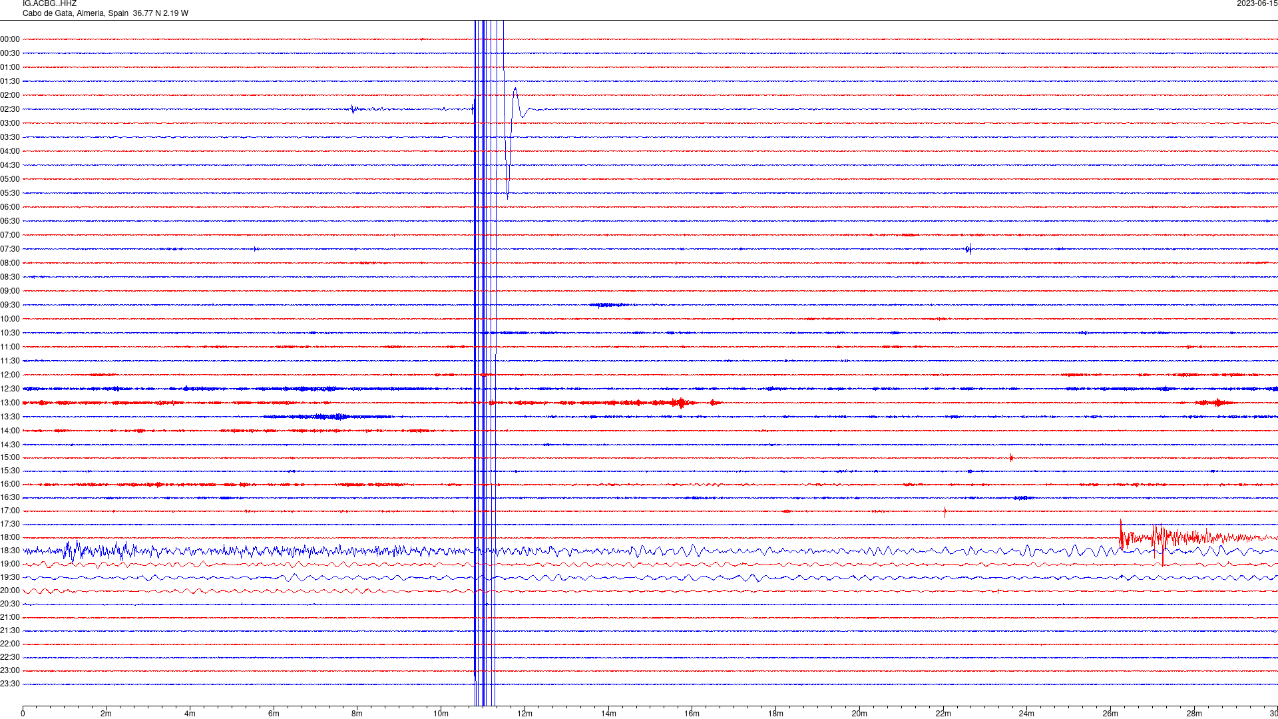Click the 4m tick on time axis
1278x719 pixels.
pos(190,714)
